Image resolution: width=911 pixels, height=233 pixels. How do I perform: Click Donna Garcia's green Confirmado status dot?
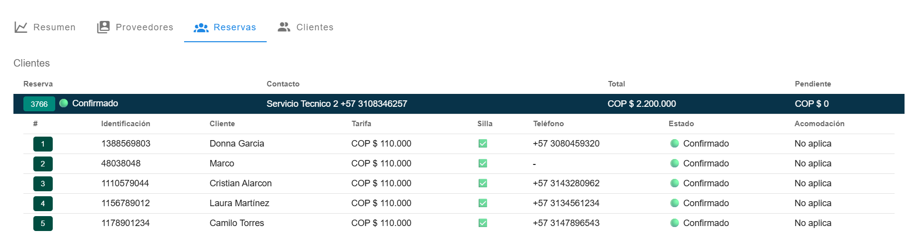(x=675, y=144)
